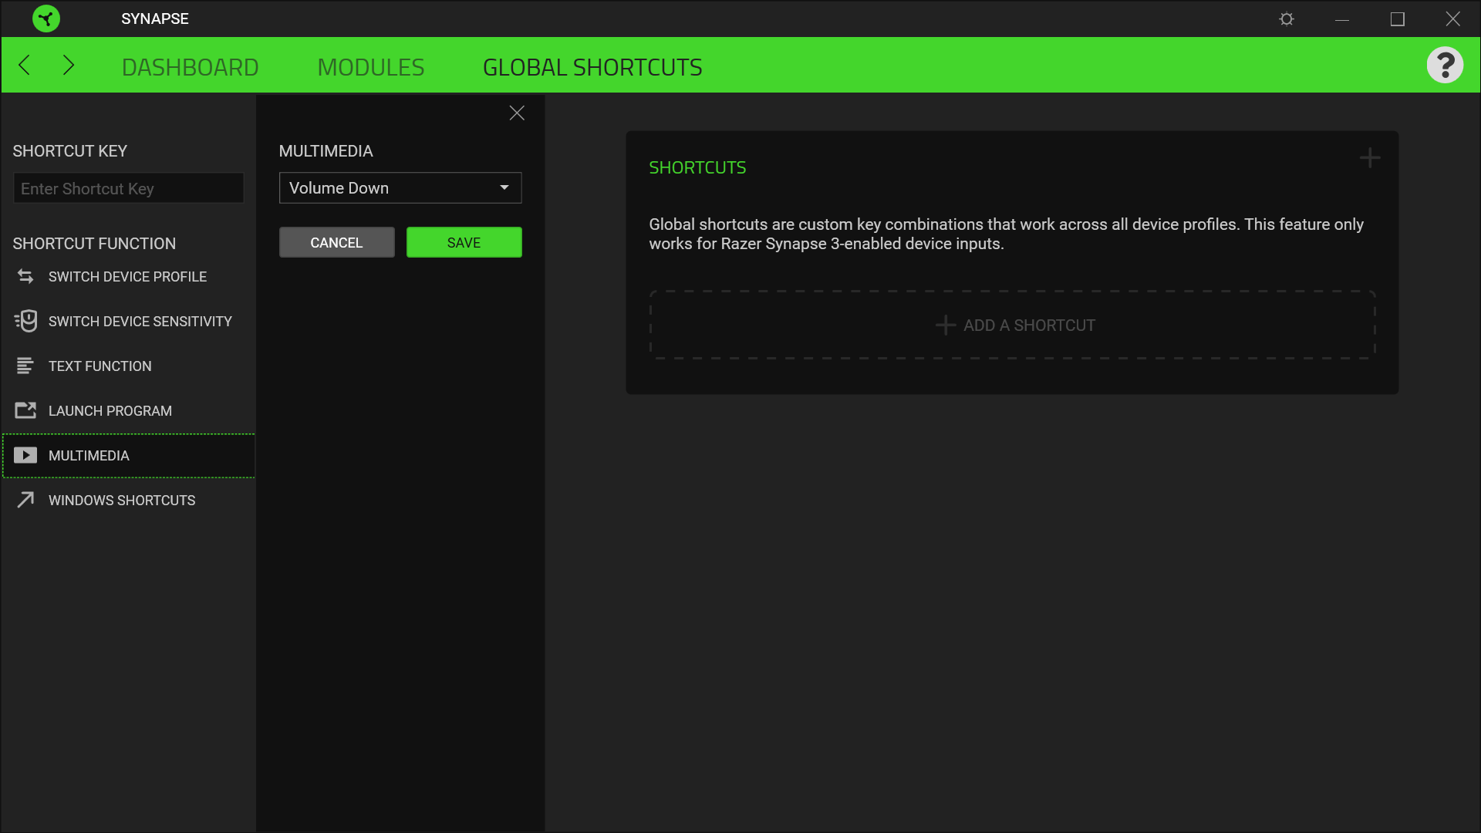The height and width of the screenshot is (833, 1481).
Task: Open settings via the gear icon
Action: (x=1287, y=19)
